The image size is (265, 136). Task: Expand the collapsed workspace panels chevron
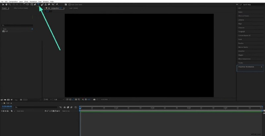coord(237,5)
